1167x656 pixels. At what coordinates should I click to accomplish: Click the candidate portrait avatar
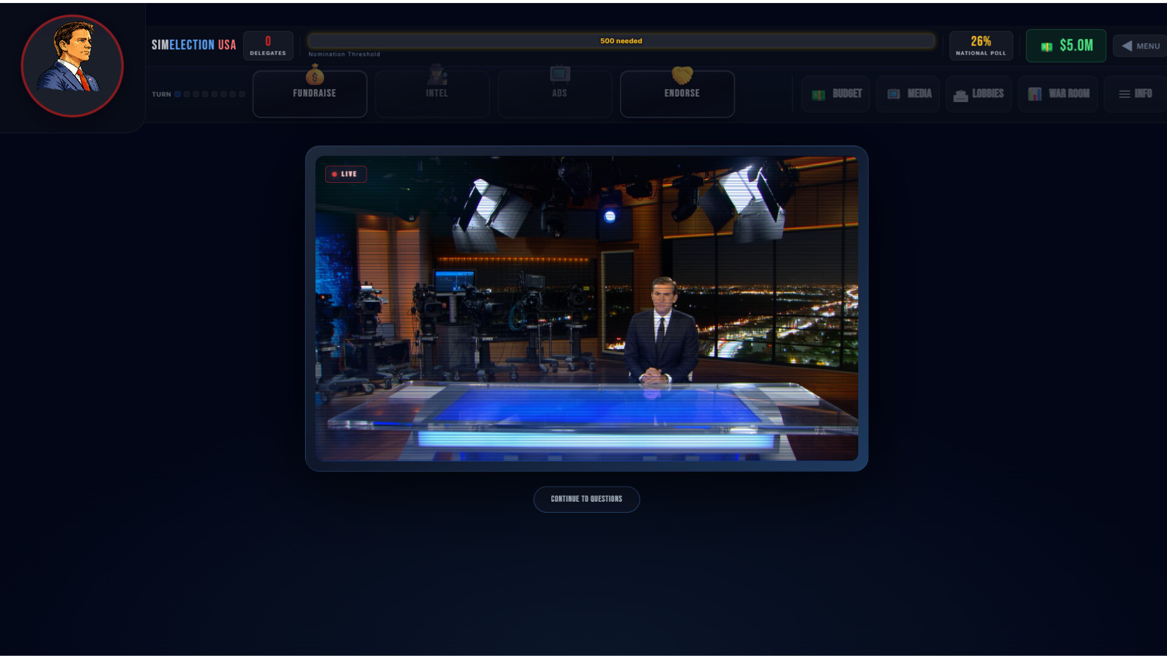72,66
